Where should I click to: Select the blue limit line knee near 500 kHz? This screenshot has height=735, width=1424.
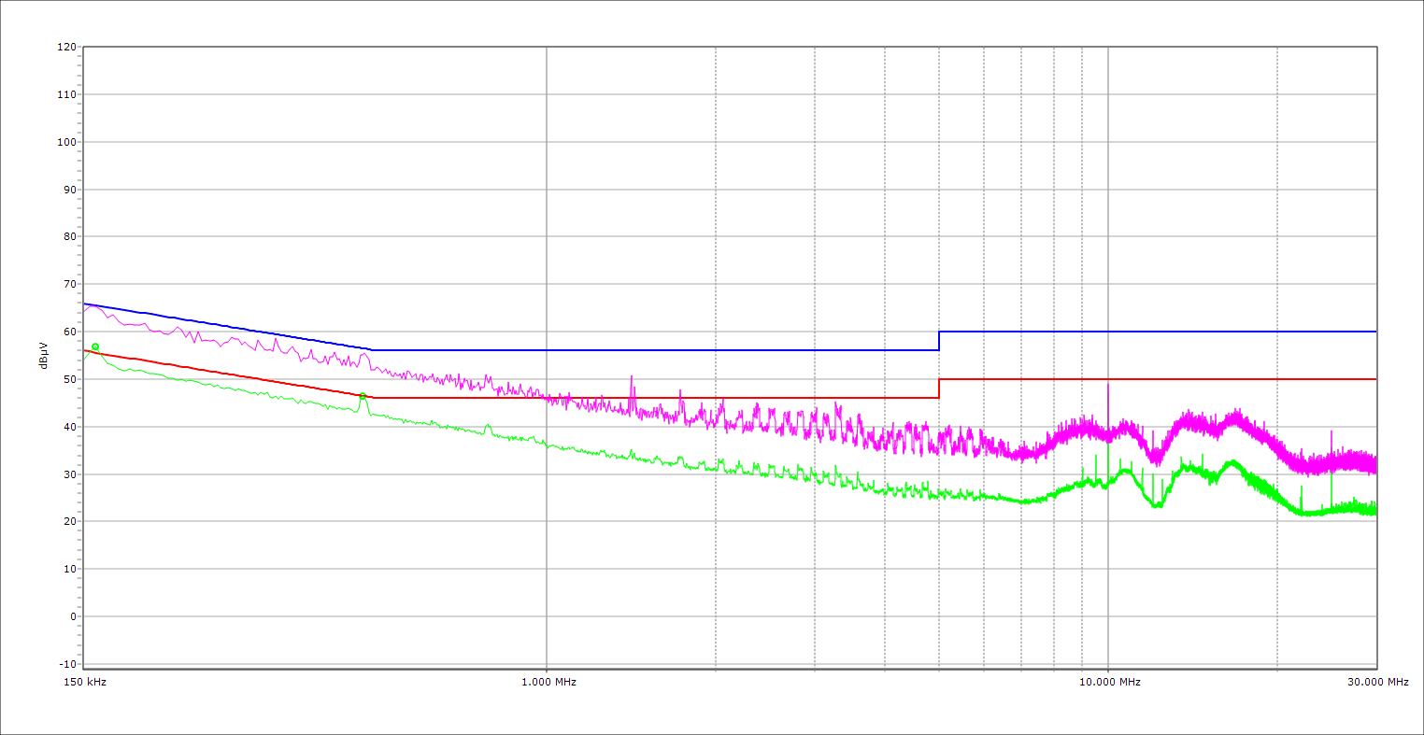tap(372, 349)
